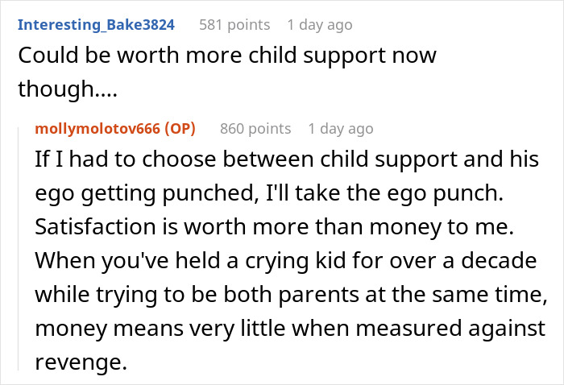Click the word "though...." in the first comment
The height and width of the screenshot is (385, 564).
tap(67, 91)
